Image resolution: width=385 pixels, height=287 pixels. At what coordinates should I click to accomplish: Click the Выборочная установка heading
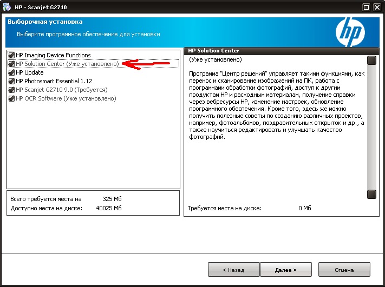(45, 22)
